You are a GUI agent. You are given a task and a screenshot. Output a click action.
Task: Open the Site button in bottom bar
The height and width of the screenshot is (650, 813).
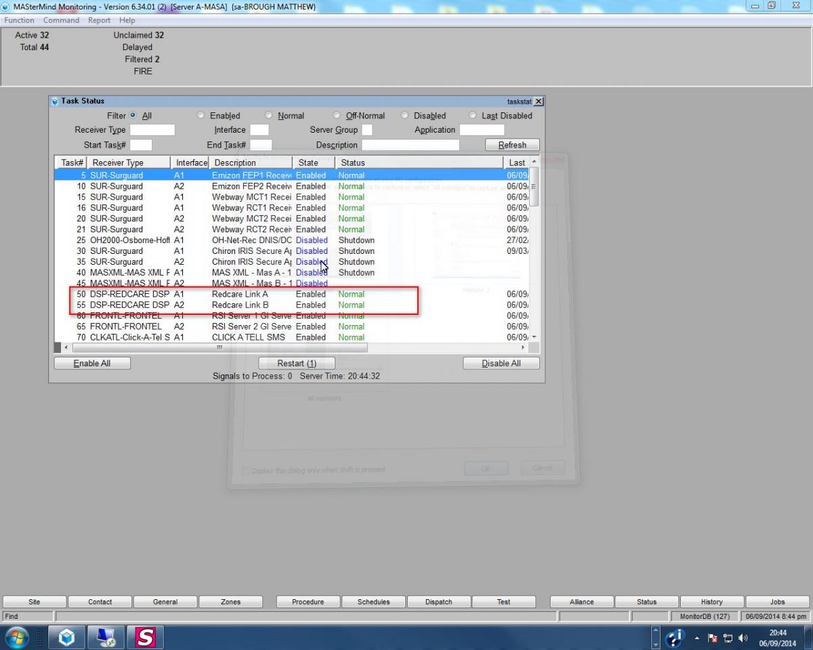point(35,602)
